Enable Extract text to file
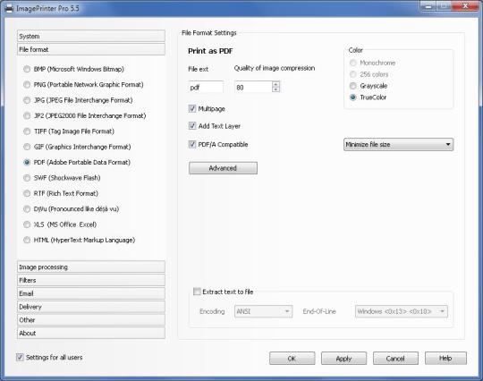The image size is (483, 381). point(197,292)
